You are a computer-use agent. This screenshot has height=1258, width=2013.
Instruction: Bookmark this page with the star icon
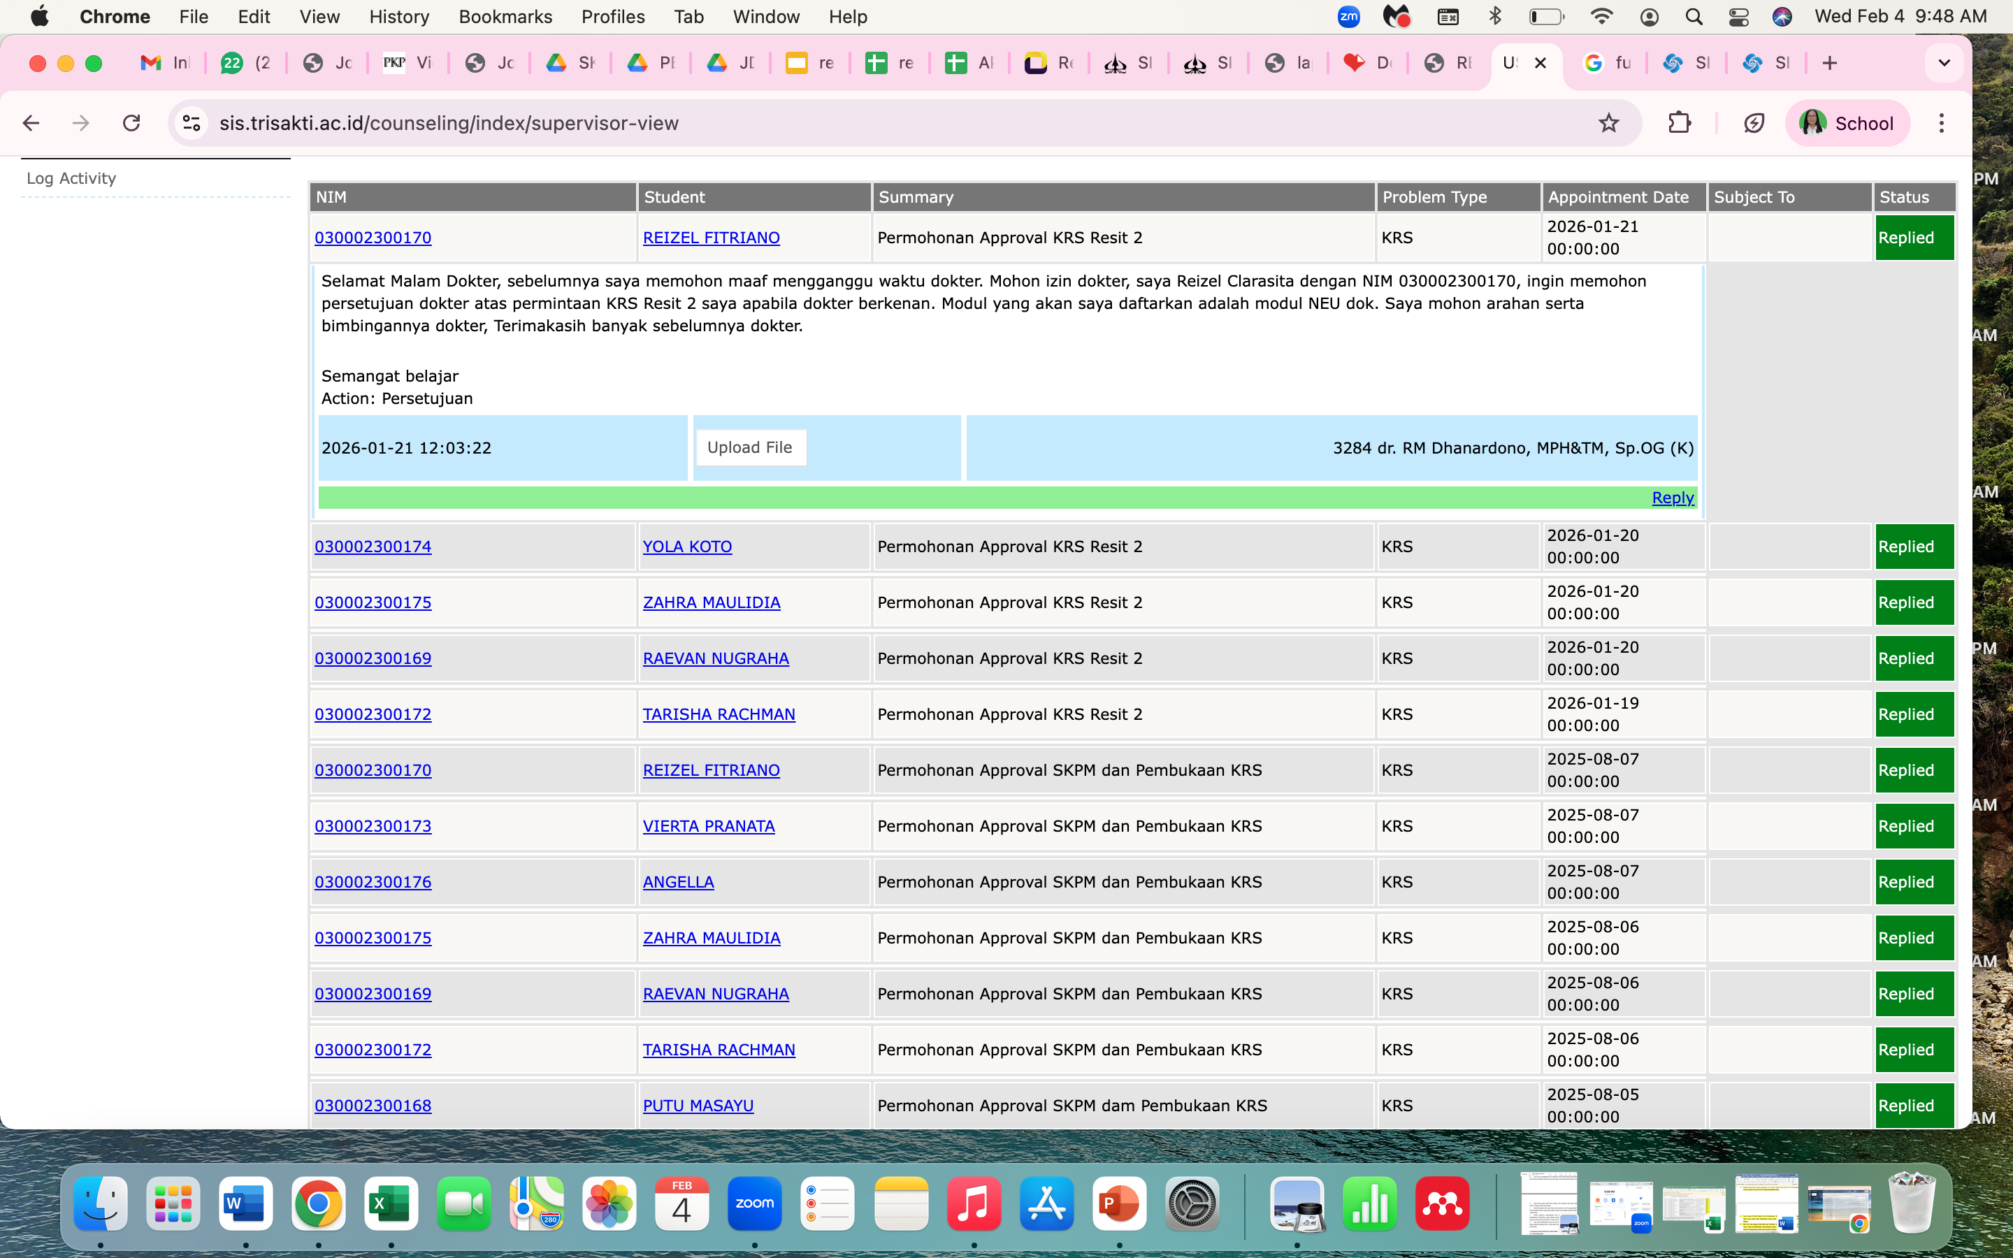(1609, 123)
